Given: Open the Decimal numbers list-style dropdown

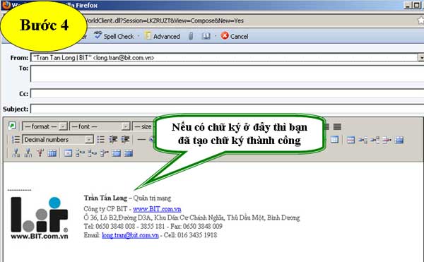Looking at the screenshot, I should click(x=58, y=140).
